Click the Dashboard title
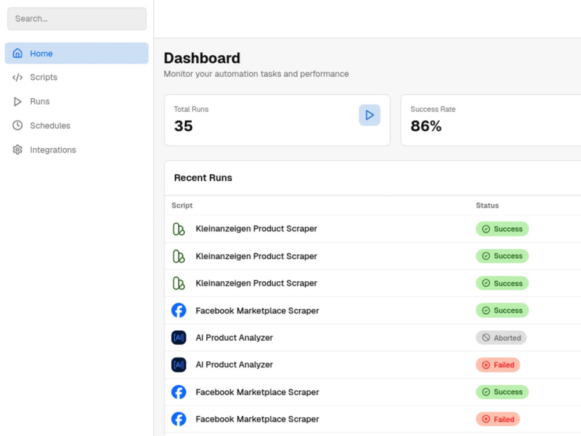Screen dimensions: 581x436 click(x=202, y=58)
